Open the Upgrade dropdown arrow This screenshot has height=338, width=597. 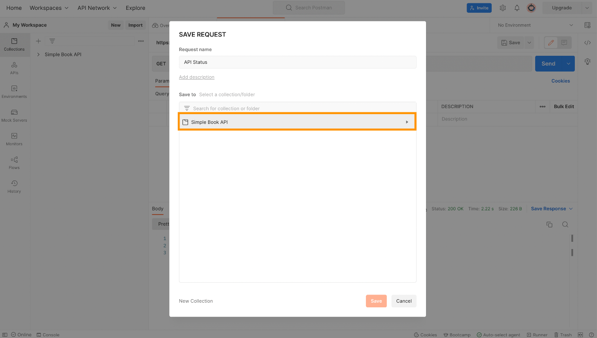tap(586, 8)
